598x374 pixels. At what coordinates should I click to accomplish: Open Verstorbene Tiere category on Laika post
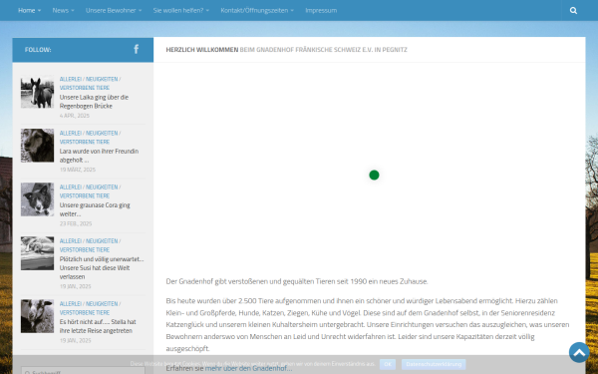point(85,88)
